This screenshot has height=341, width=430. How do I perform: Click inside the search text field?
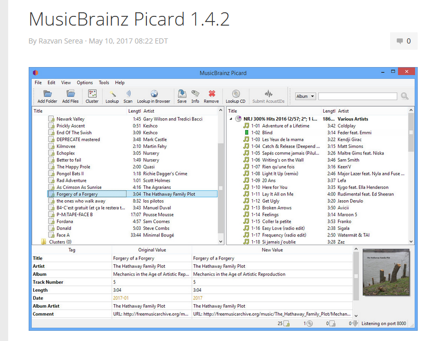click(358, 96)
